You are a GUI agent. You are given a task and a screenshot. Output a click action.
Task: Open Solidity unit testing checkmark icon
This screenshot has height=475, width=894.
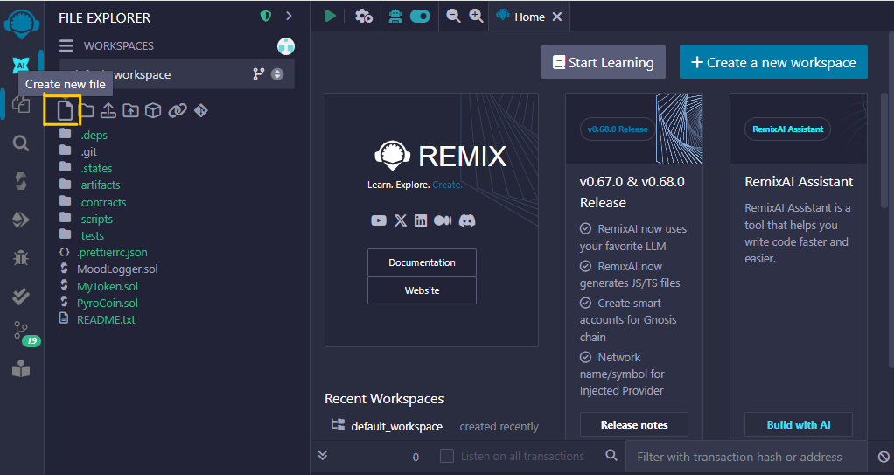click(21, 296)
